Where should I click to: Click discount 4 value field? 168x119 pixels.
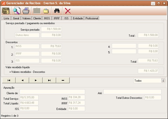click(148, 46)
